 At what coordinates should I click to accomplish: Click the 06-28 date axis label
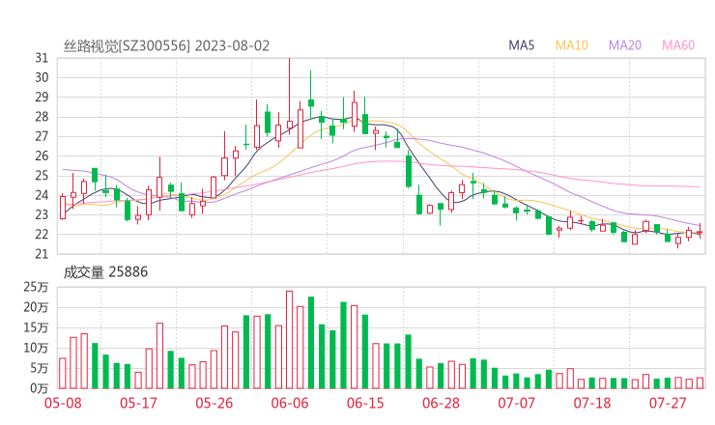(441, 403)
